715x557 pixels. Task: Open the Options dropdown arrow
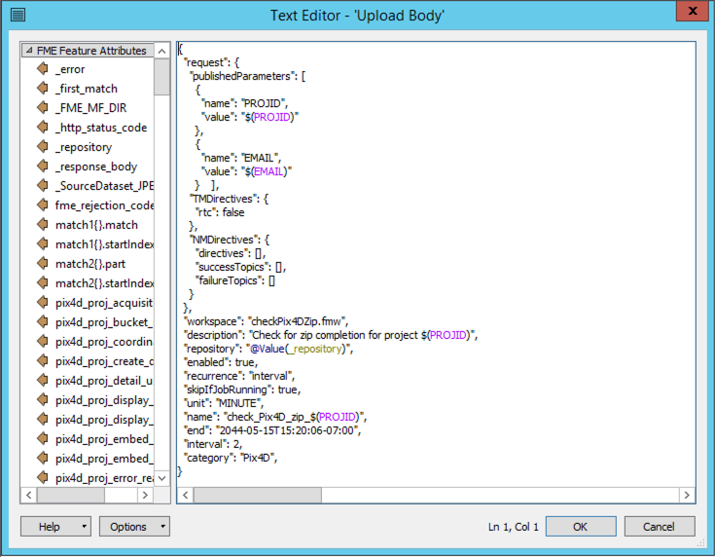[x=162, y=527]
